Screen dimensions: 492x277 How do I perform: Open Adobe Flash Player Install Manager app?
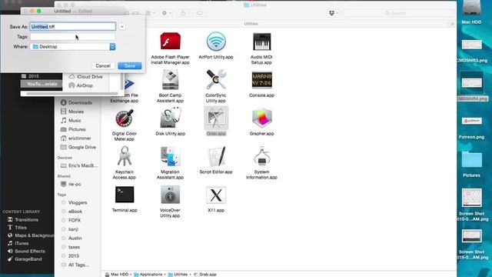170,42
